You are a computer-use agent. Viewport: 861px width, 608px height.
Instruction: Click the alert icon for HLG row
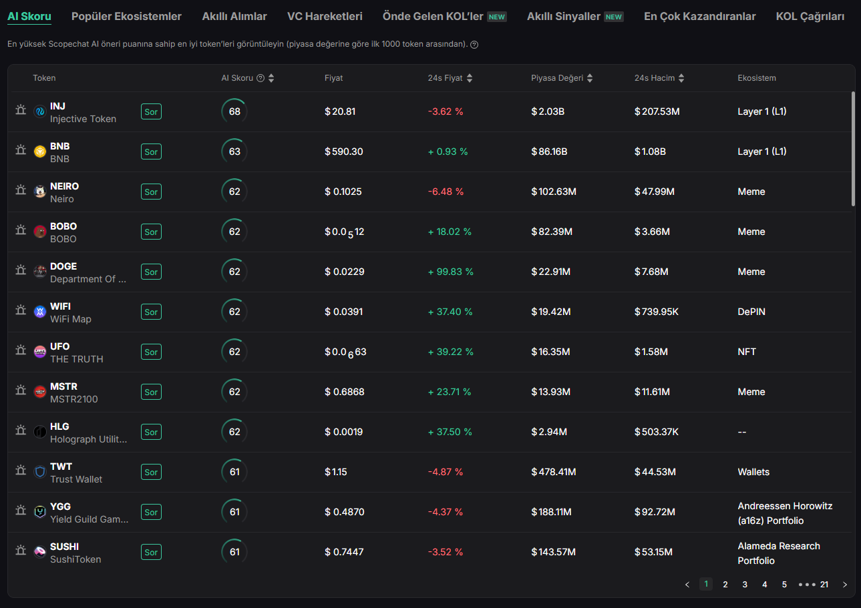click(x=21, y=430)
